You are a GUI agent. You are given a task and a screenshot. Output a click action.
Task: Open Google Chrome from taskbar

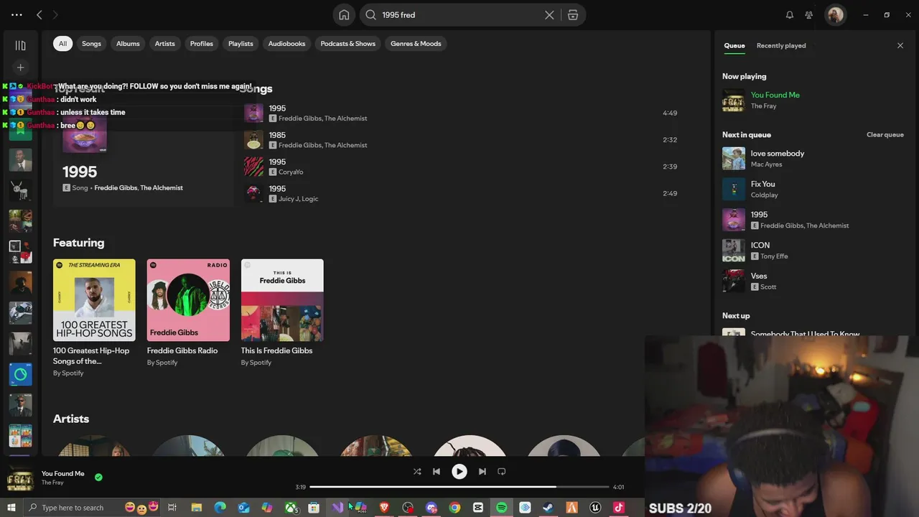[x=454, y=508]
